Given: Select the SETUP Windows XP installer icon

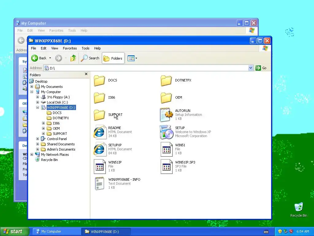Looking at the screenshot, I should point(166,132).
